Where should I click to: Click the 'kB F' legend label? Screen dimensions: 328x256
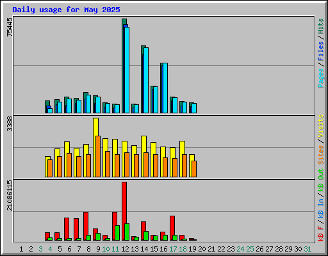[x=321, y=234]
